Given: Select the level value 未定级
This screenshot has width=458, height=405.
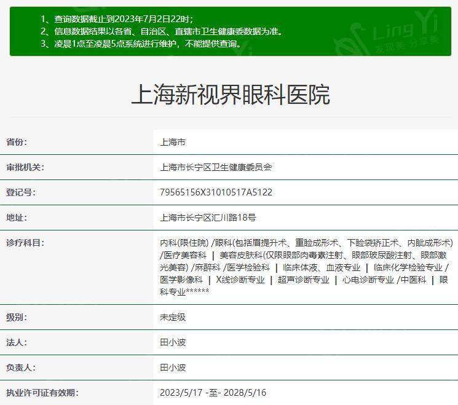Looking at the screenshot, I should pyautogui.click(x=173, y=317).
